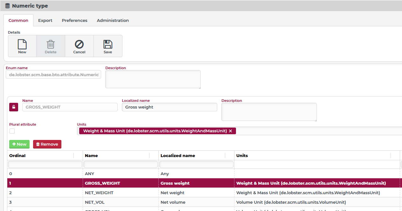
Task: Save using the floppy disk icon
Action: tap(108, 44)
